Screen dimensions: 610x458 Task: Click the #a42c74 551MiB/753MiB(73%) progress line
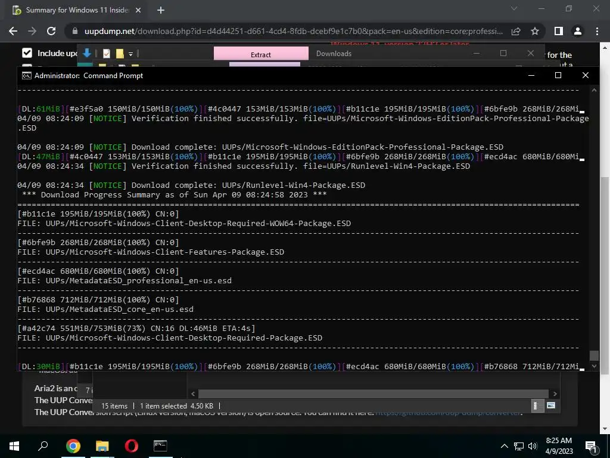click(x=136, y=329)
